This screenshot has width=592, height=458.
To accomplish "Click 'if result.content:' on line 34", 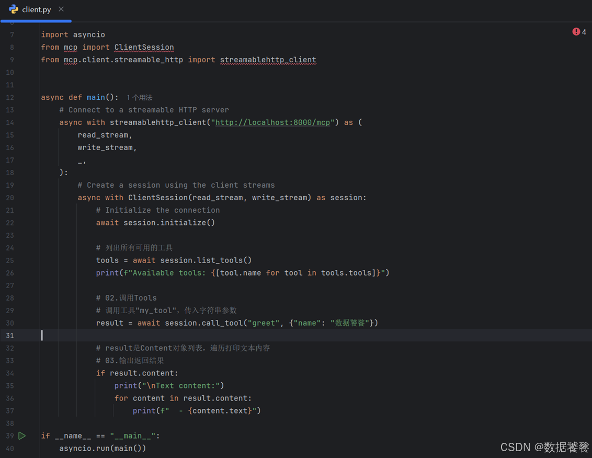I will [137, 373].
